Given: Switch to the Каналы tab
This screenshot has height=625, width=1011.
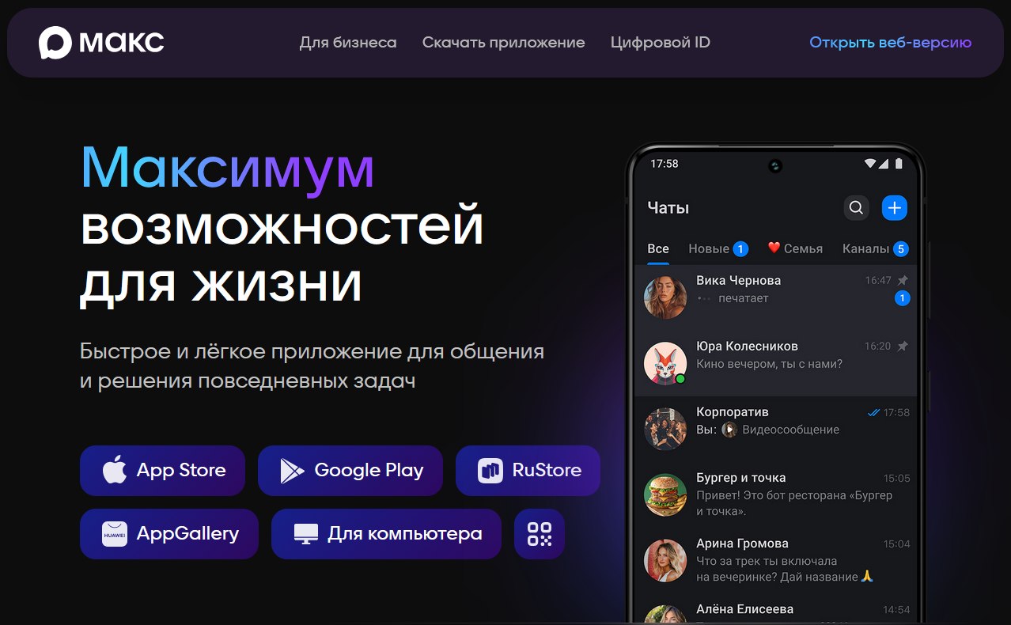Looking at the screenshot, I should [866, 248].
